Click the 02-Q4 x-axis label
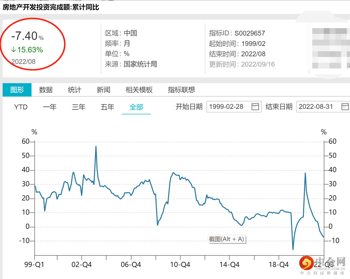This screenshot has width=350, height=279. click(81, 265)
